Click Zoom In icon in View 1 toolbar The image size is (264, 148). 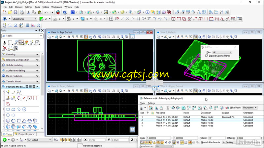[73, 37]
